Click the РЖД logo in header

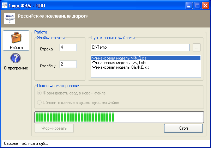pos(10,19)
